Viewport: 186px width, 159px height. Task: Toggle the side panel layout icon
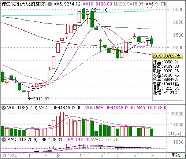click(163, 4)
